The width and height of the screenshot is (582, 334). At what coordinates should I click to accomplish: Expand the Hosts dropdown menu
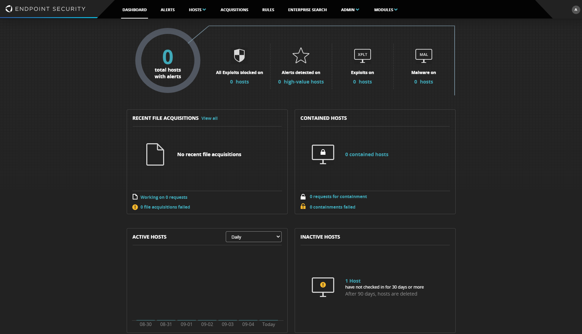tap(197, 10)
